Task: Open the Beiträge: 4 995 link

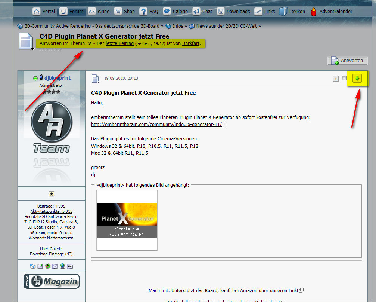Action: 51,206
